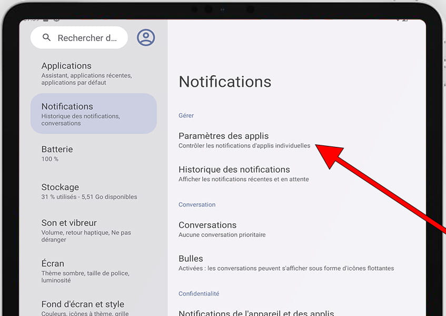Click 'Aucune conversation prioritaire' subtitle
446x316 pixels.
click(222, 235)
